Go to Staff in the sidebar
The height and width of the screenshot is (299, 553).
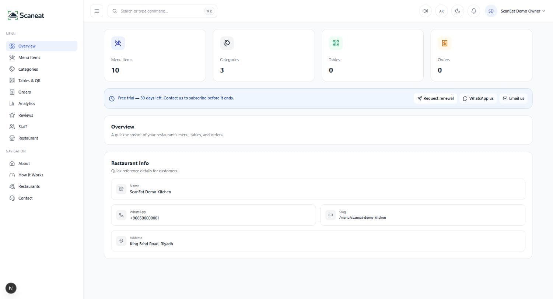(42, 127)
